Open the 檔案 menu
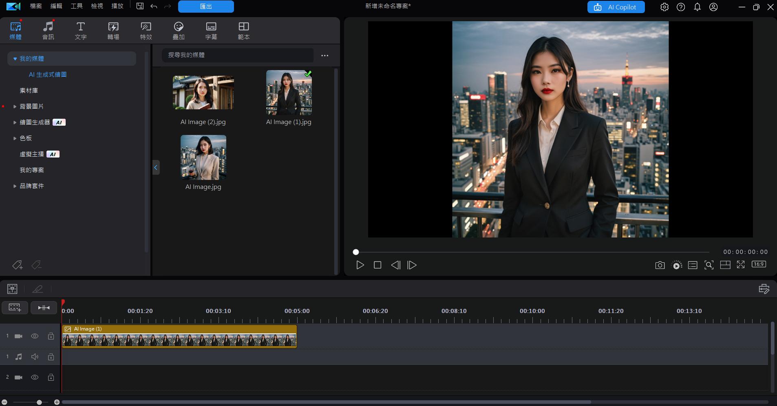777x406 pixels. [36, 6]
